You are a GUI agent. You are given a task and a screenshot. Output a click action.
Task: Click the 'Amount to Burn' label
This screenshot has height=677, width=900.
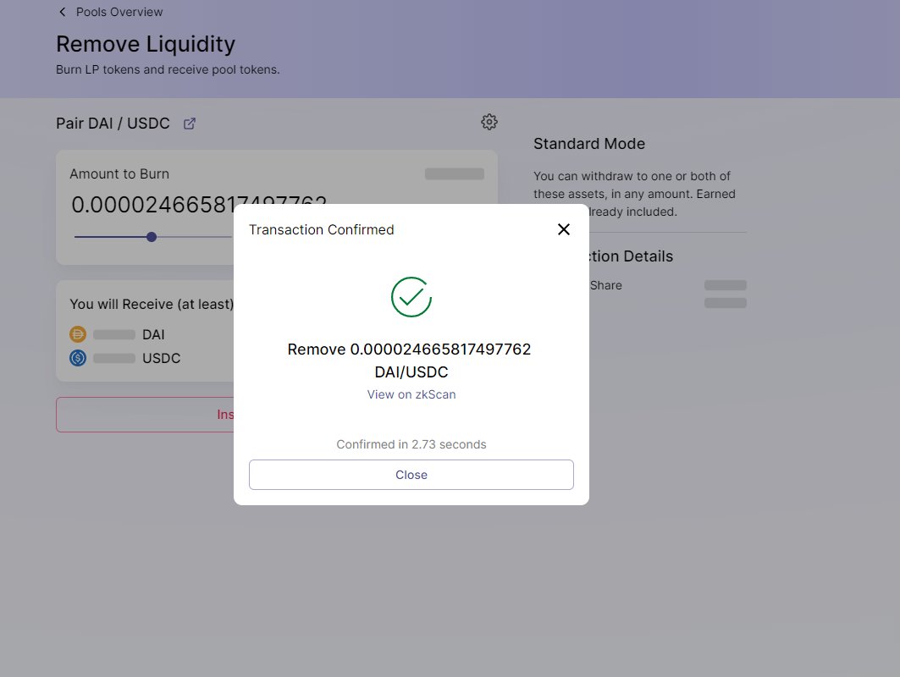coord(119,173)
